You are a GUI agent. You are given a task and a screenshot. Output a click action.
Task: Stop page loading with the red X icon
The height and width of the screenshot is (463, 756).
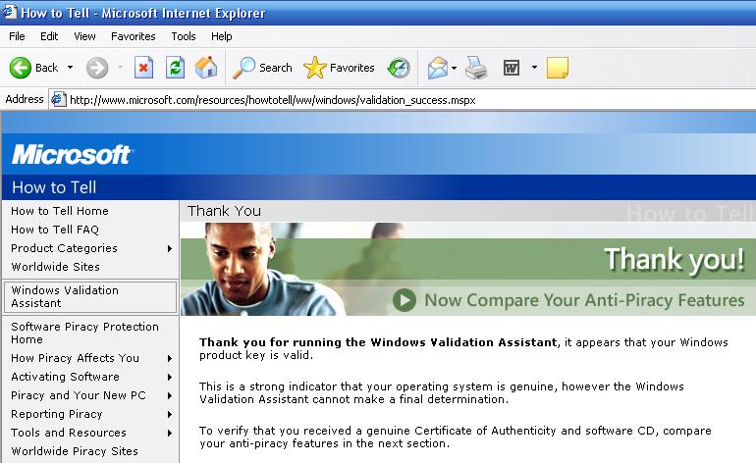pos(143,68)
